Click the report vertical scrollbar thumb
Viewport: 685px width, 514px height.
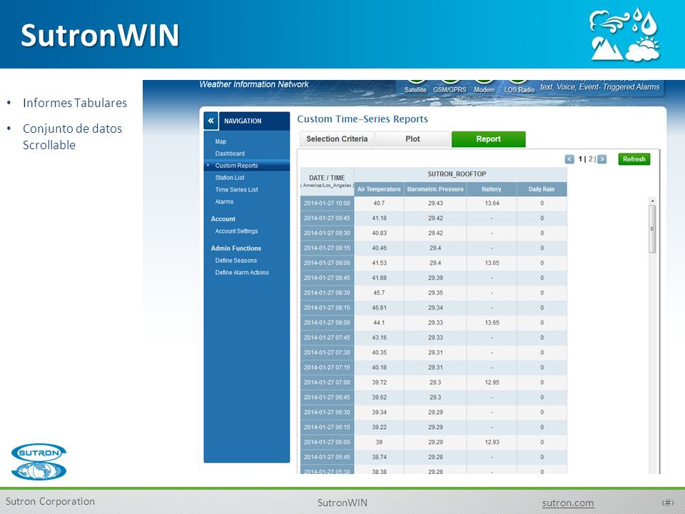click(x=652, y=228)
